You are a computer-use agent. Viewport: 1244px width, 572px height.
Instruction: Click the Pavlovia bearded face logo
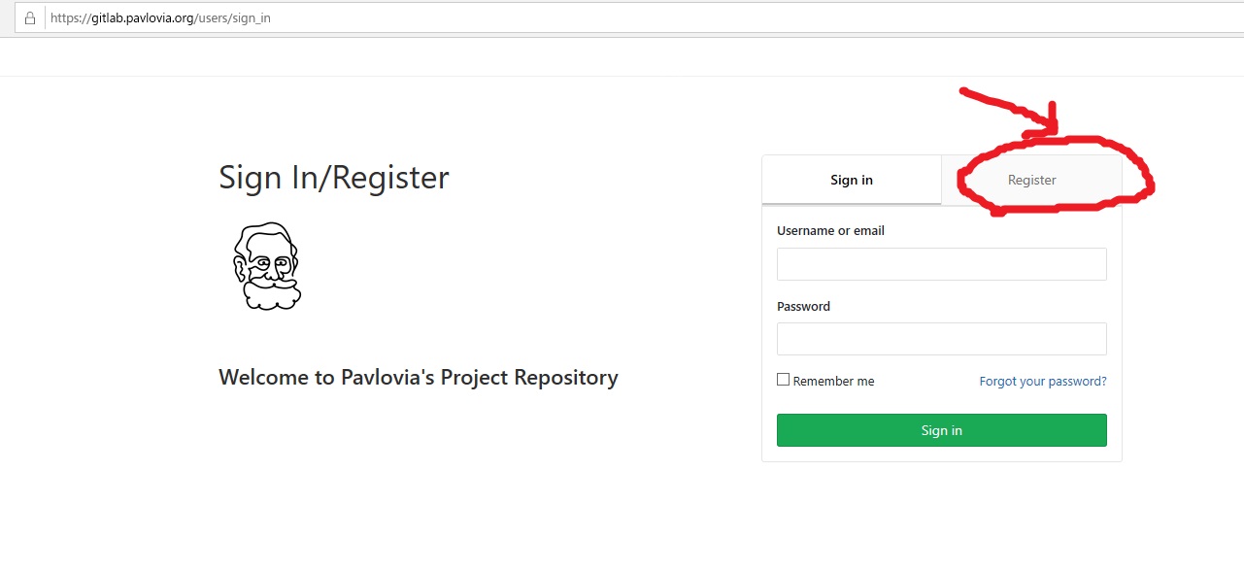tap(266, 266)
